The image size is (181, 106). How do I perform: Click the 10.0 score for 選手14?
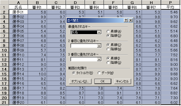pyautogui.click(x=37, y=74)
